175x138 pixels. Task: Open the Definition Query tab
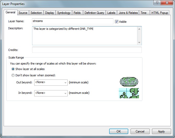tap(94, 13)
